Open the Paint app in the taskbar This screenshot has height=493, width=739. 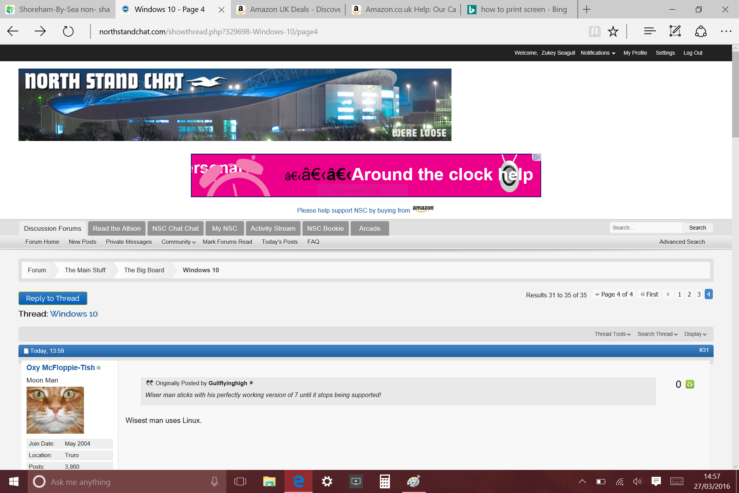click(414, 481)
